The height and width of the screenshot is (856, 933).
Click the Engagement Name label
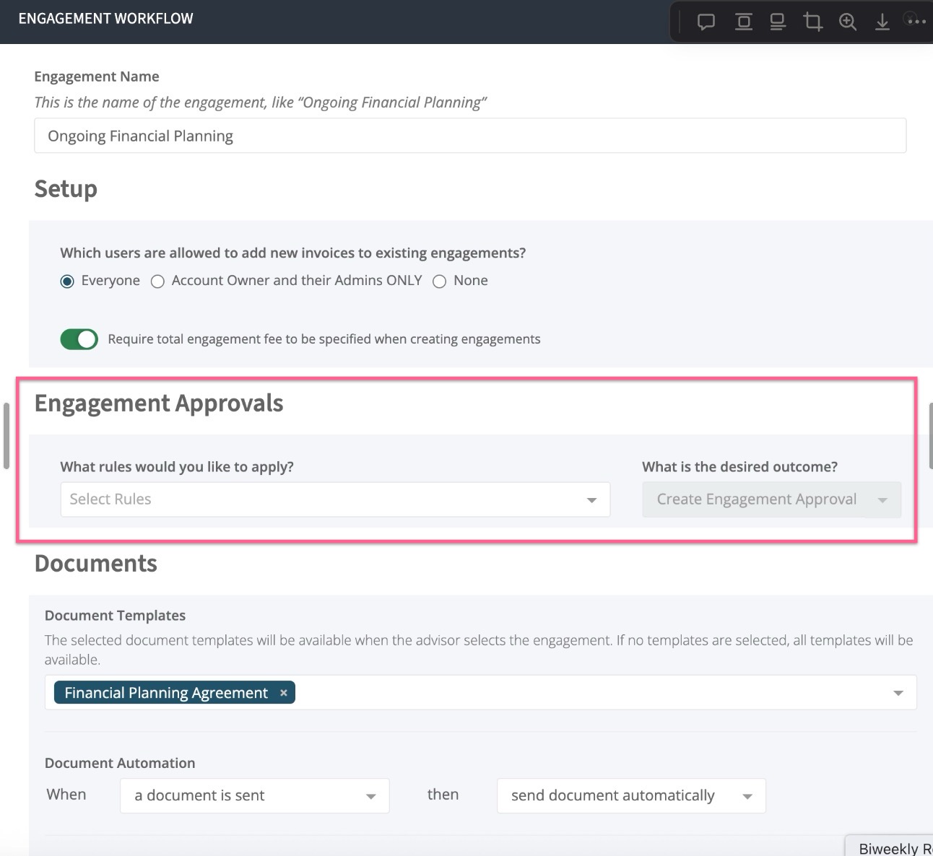coord(97,77)
